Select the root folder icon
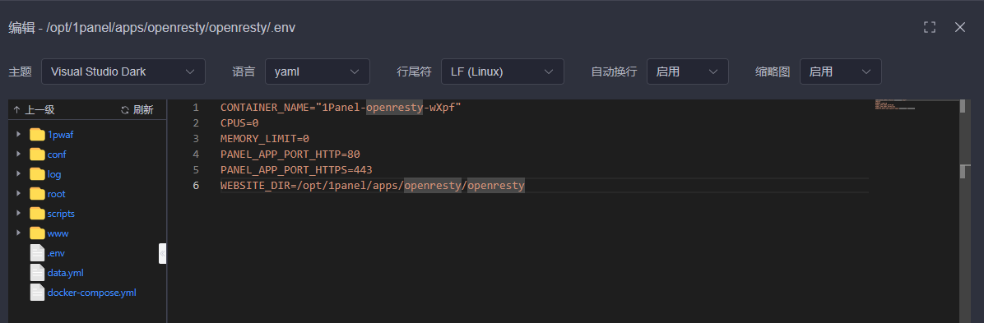984x323 pixels. point(38,194)
